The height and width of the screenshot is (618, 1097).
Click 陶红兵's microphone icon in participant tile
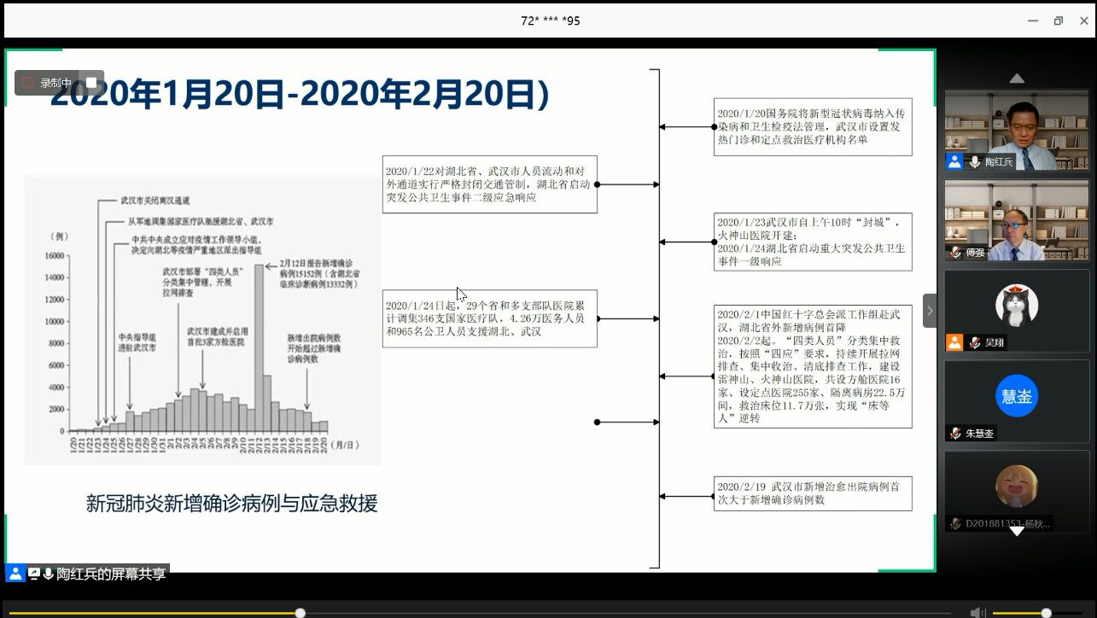pyautogui.click(x=974, y=161)
